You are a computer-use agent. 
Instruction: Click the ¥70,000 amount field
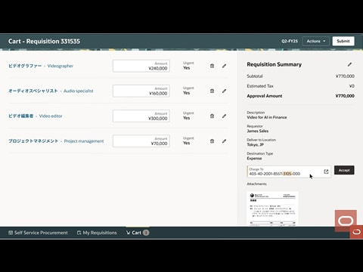coord(141,141)
